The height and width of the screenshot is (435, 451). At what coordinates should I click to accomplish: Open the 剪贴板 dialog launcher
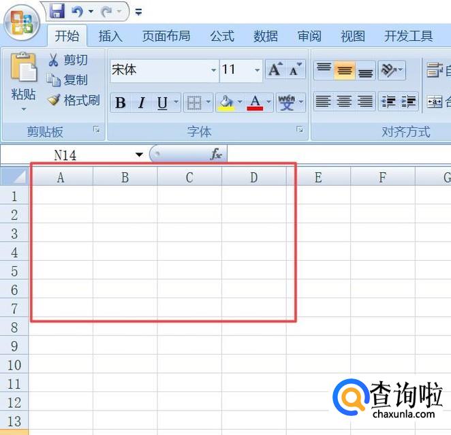(x=97, y=129)
